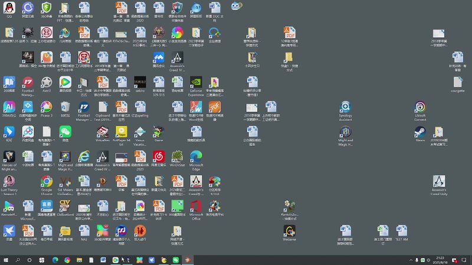
Task: Open the 21:23 clock and date
Action: [x=440, y=260]
